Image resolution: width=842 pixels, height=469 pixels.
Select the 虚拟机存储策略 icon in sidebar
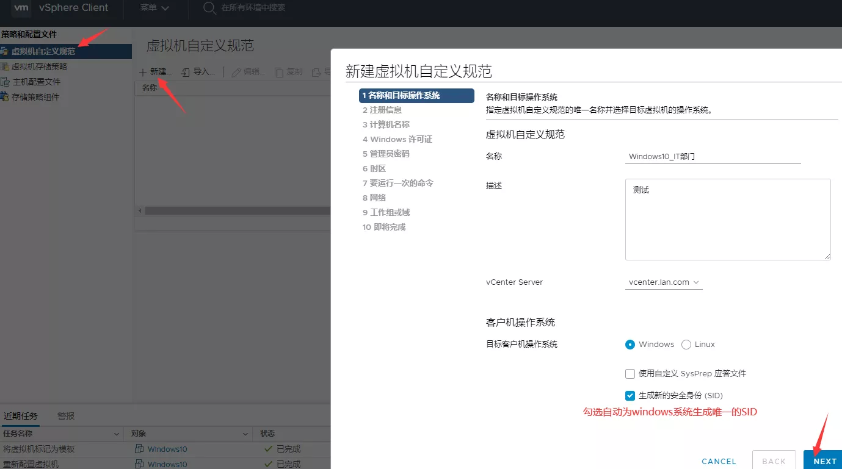click(5, 66)
